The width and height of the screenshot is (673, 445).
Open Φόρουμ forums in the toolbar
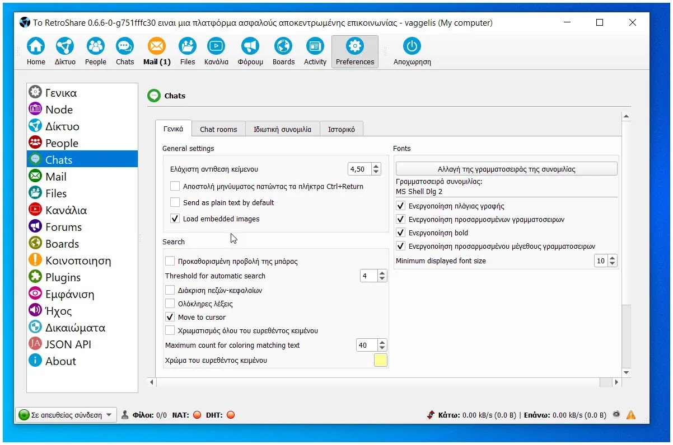point(250,52)
